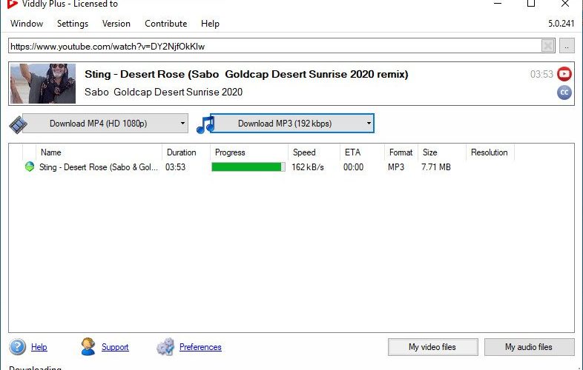Click the blue music note icon
This screenshot has height=370, width=583.
point(205,125)
